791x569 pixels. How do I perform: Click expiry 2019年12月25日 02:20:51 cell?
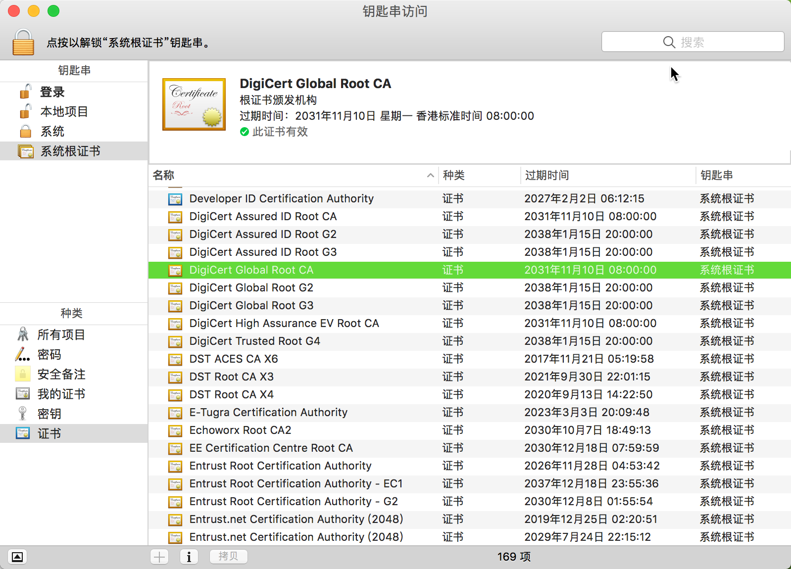[x=591, y=520]
